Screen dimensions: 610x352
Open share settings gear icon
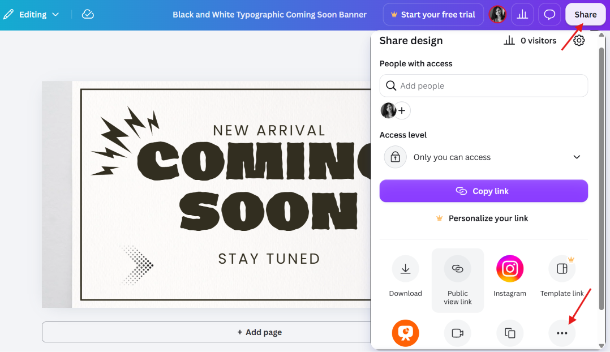tap(579, 40)
